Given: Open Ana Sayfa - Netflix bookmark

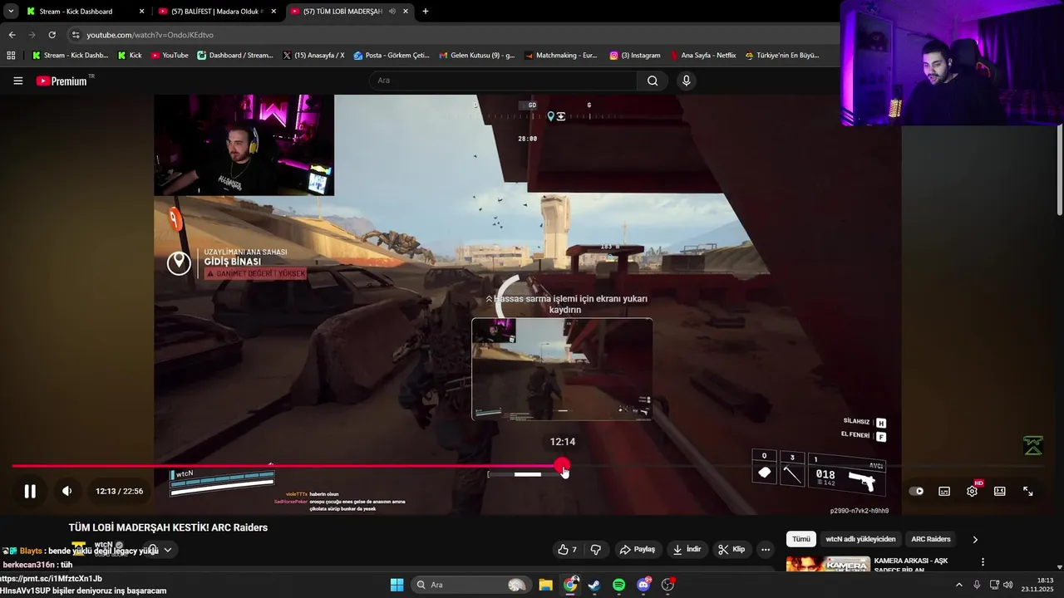Looking at the screenshot, I should [x=702, y=56].
